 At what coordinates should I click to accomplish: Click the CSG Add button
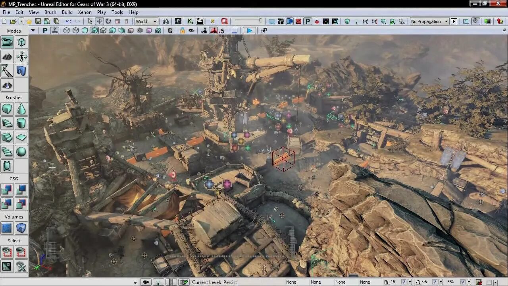[x=7, y=190]
